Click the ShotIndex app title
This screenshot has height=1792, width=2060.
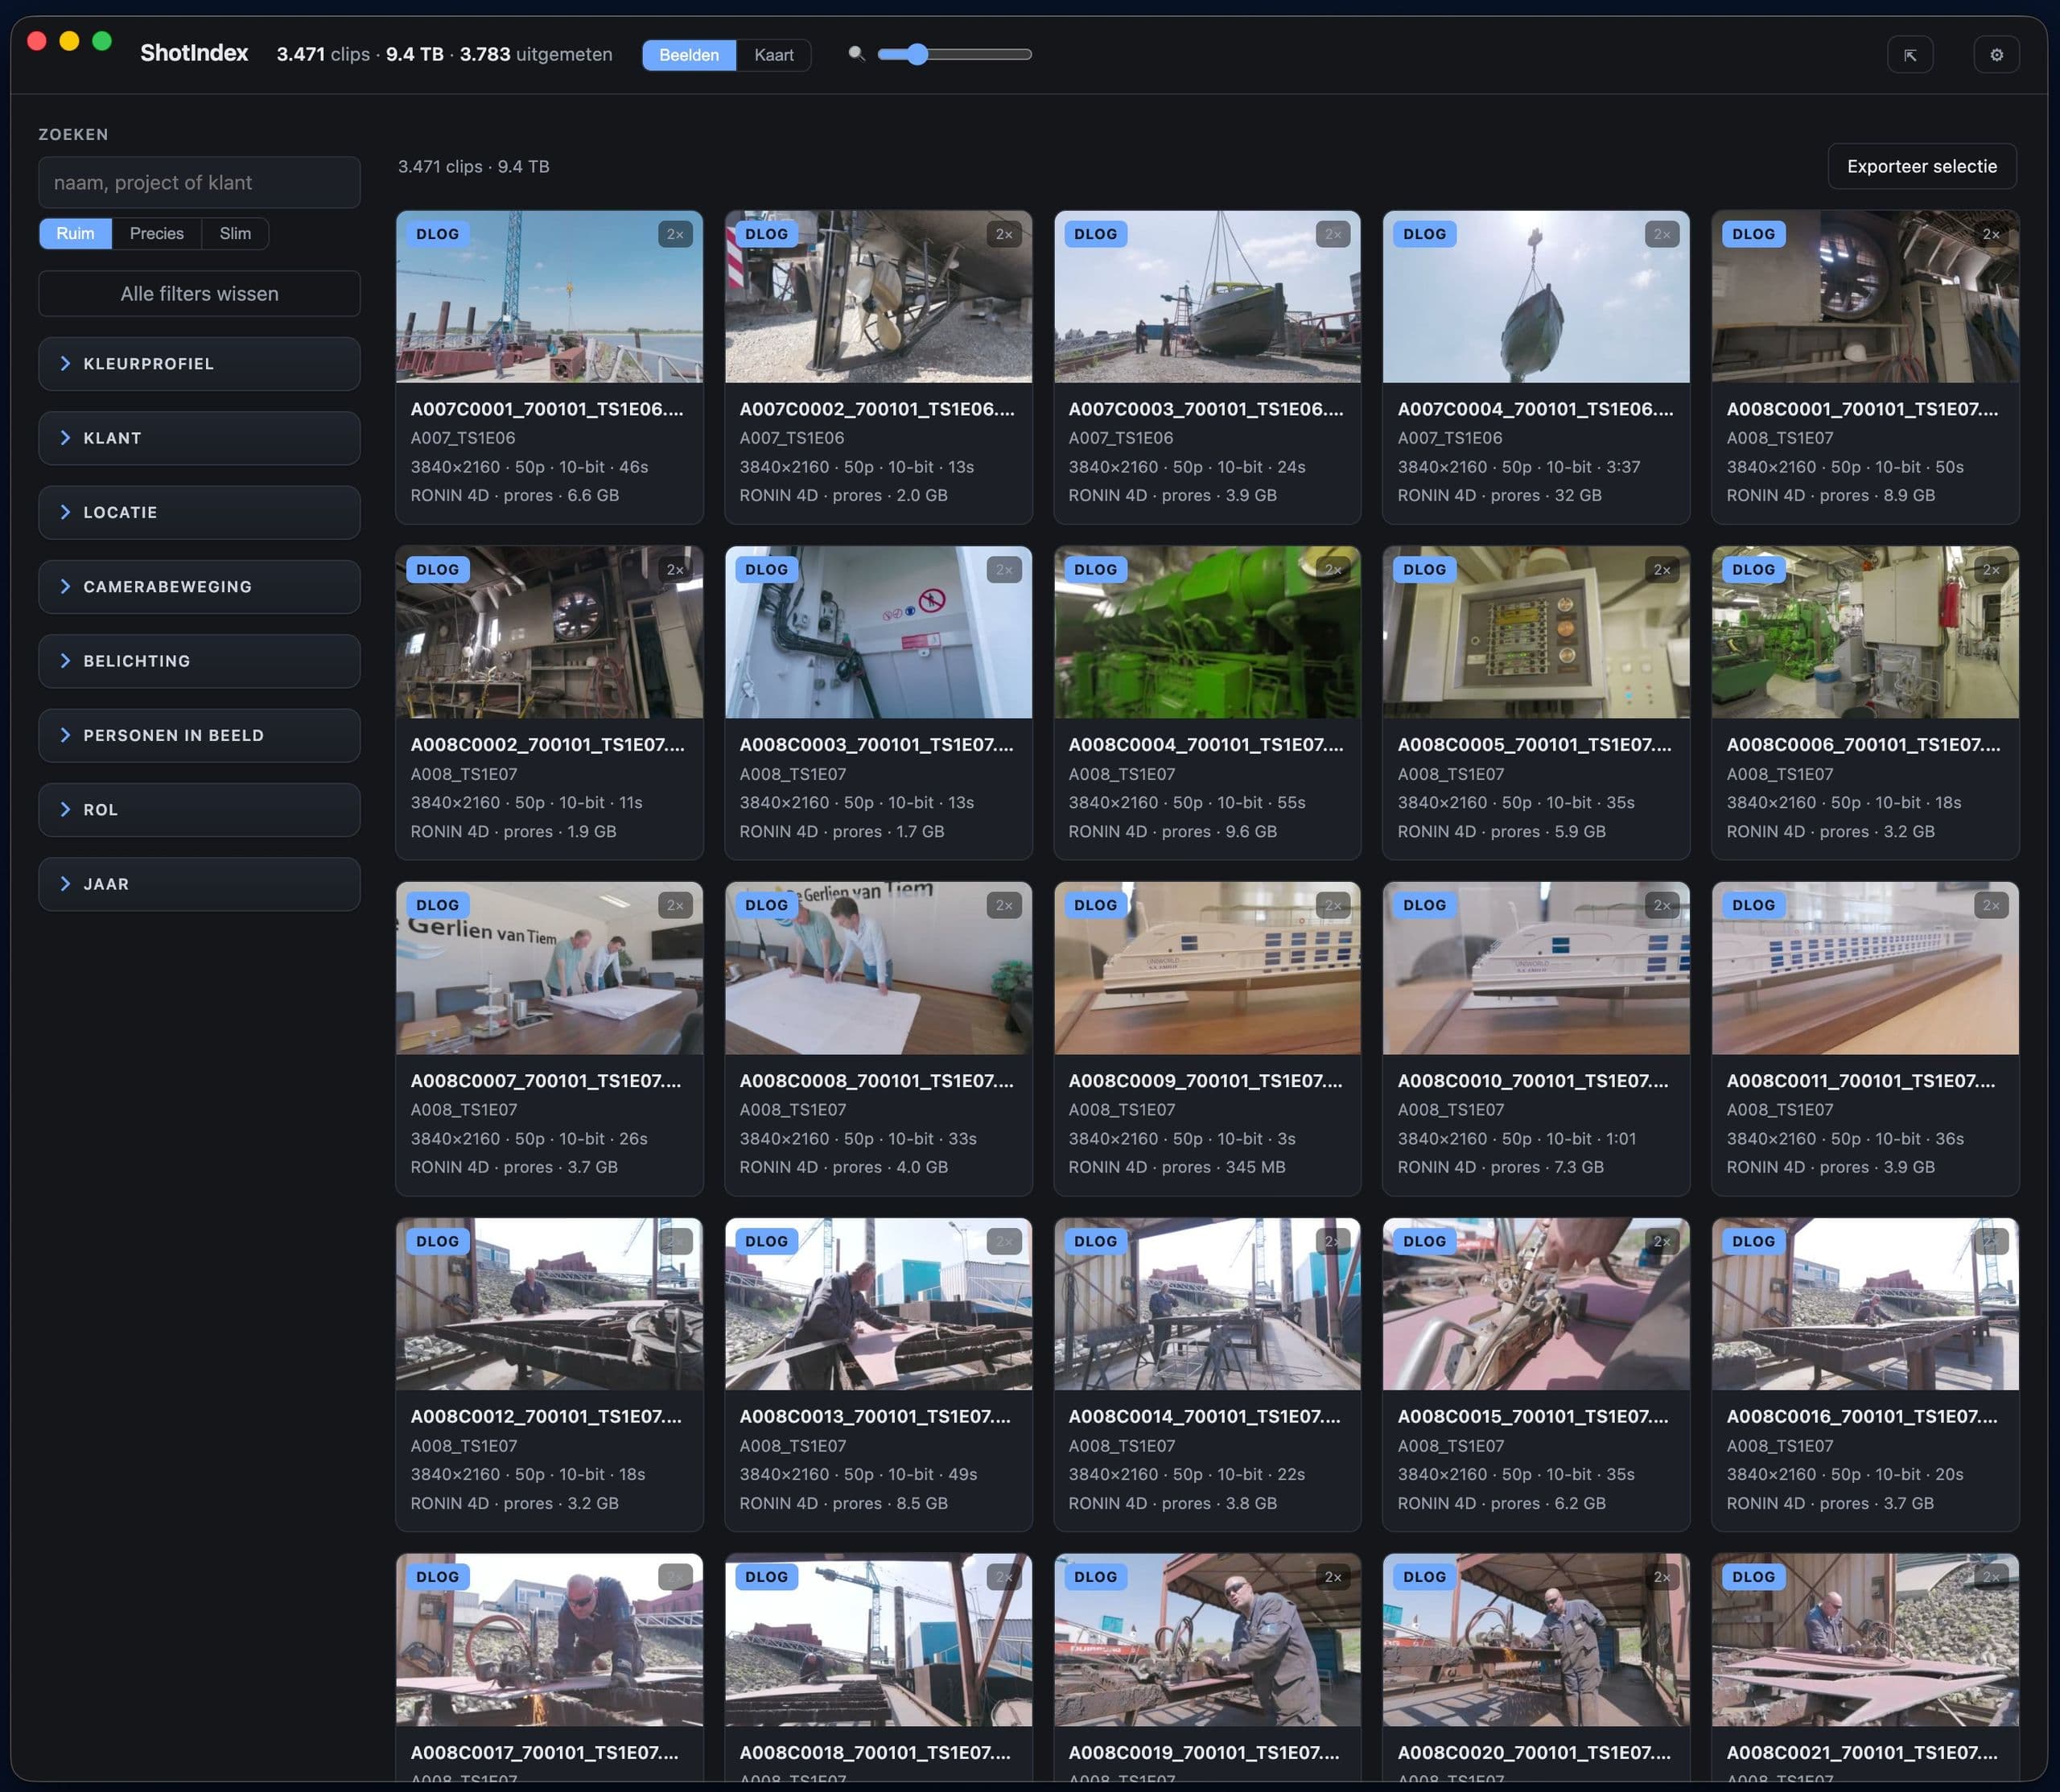[194, 53]
